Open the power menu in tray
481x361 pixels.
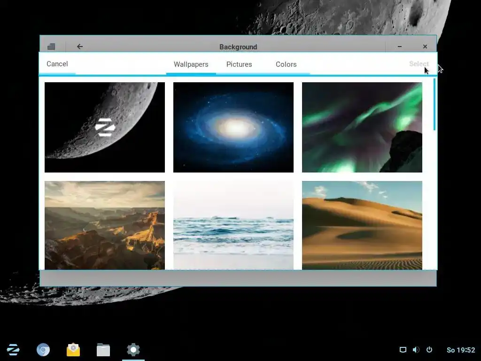tap(429, 350)
